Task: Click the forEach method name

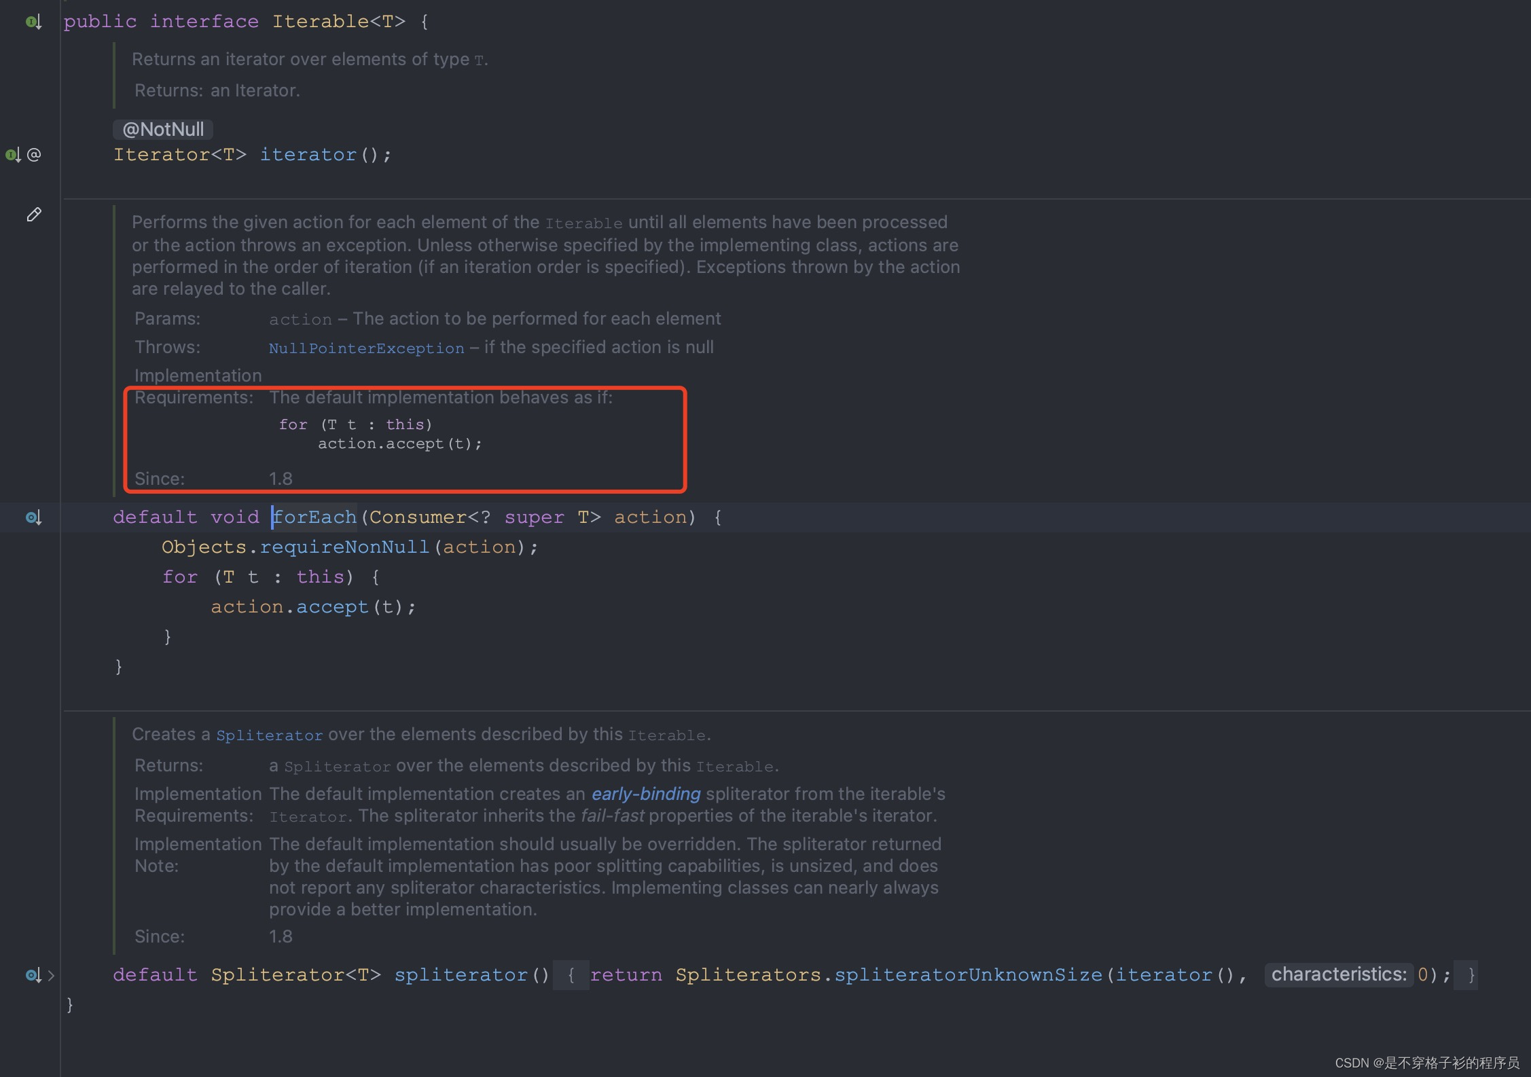Action: click(315, 517)
